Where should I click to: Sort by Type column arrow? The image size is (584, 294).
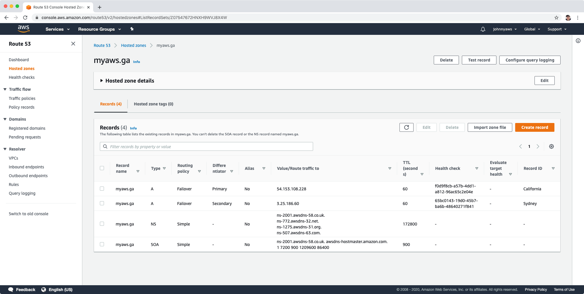point(164,168)
